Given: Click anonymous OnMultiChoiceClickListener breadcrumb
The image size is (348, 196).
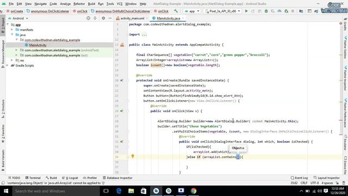Looking at the screenshot, I should (121, 11).
